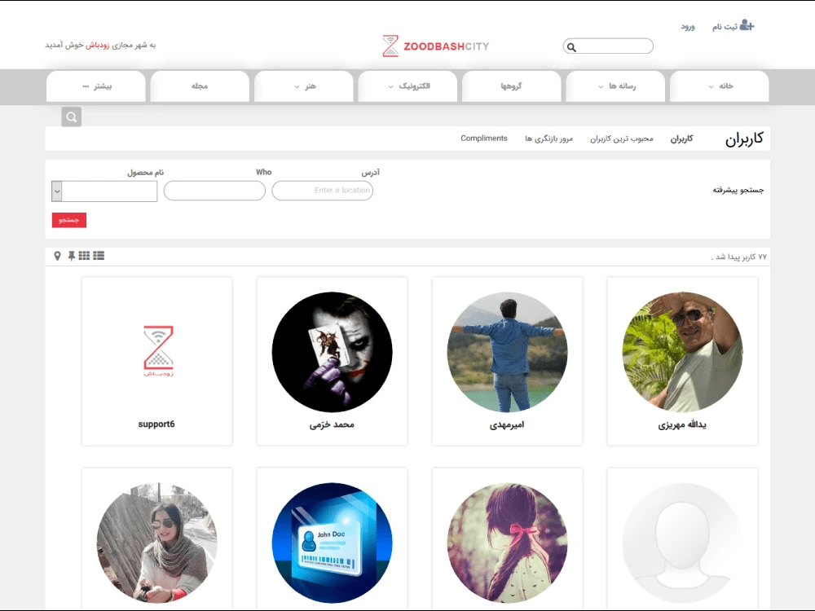This screenshot has height=611, width=815.
Task: Click the جستجو پیشرفته label
Action: click(738, 190)
